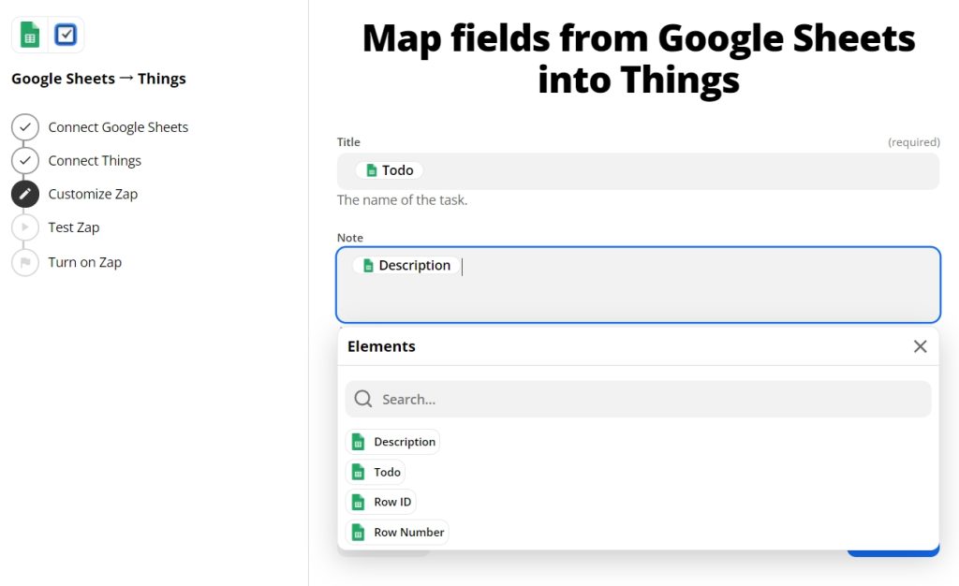Click the Things checkbox app icon

pyautogui.click(x=66, y=35)
